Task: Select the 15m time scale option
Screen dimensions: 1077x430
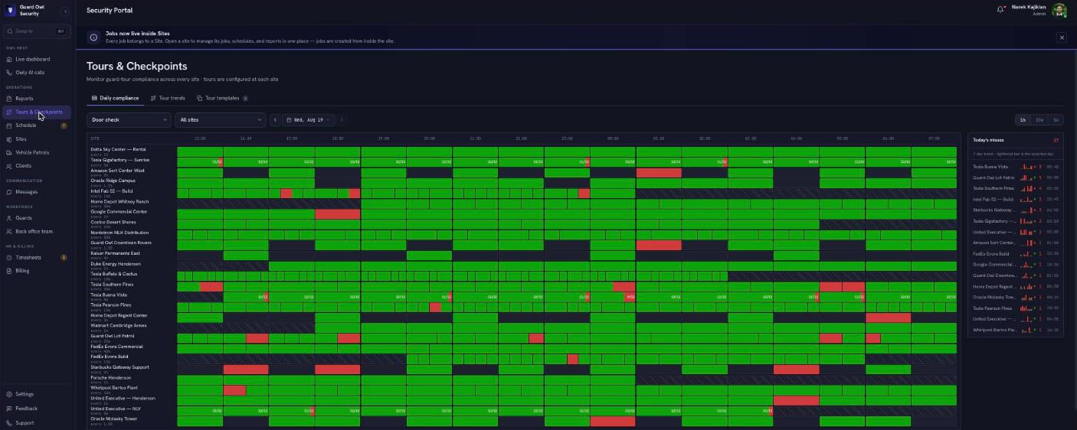Action: point(1039,120)
